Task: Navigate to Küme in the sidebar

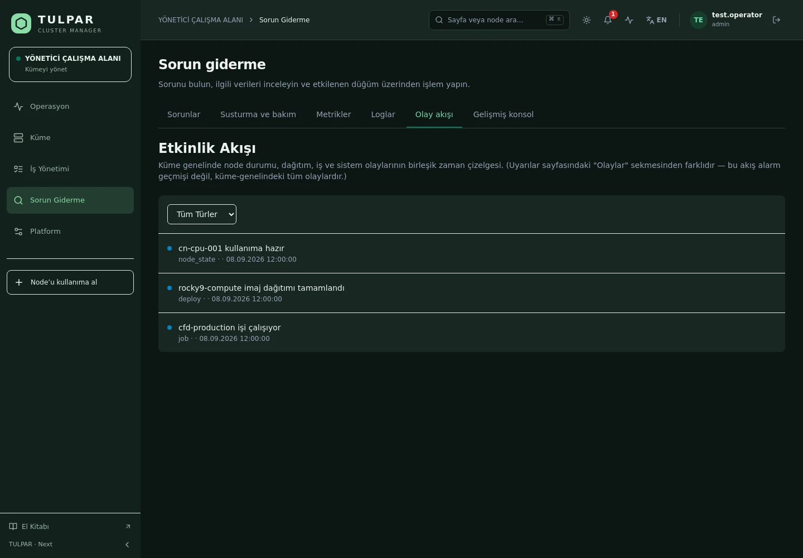Action: click(x=70, y=138)
